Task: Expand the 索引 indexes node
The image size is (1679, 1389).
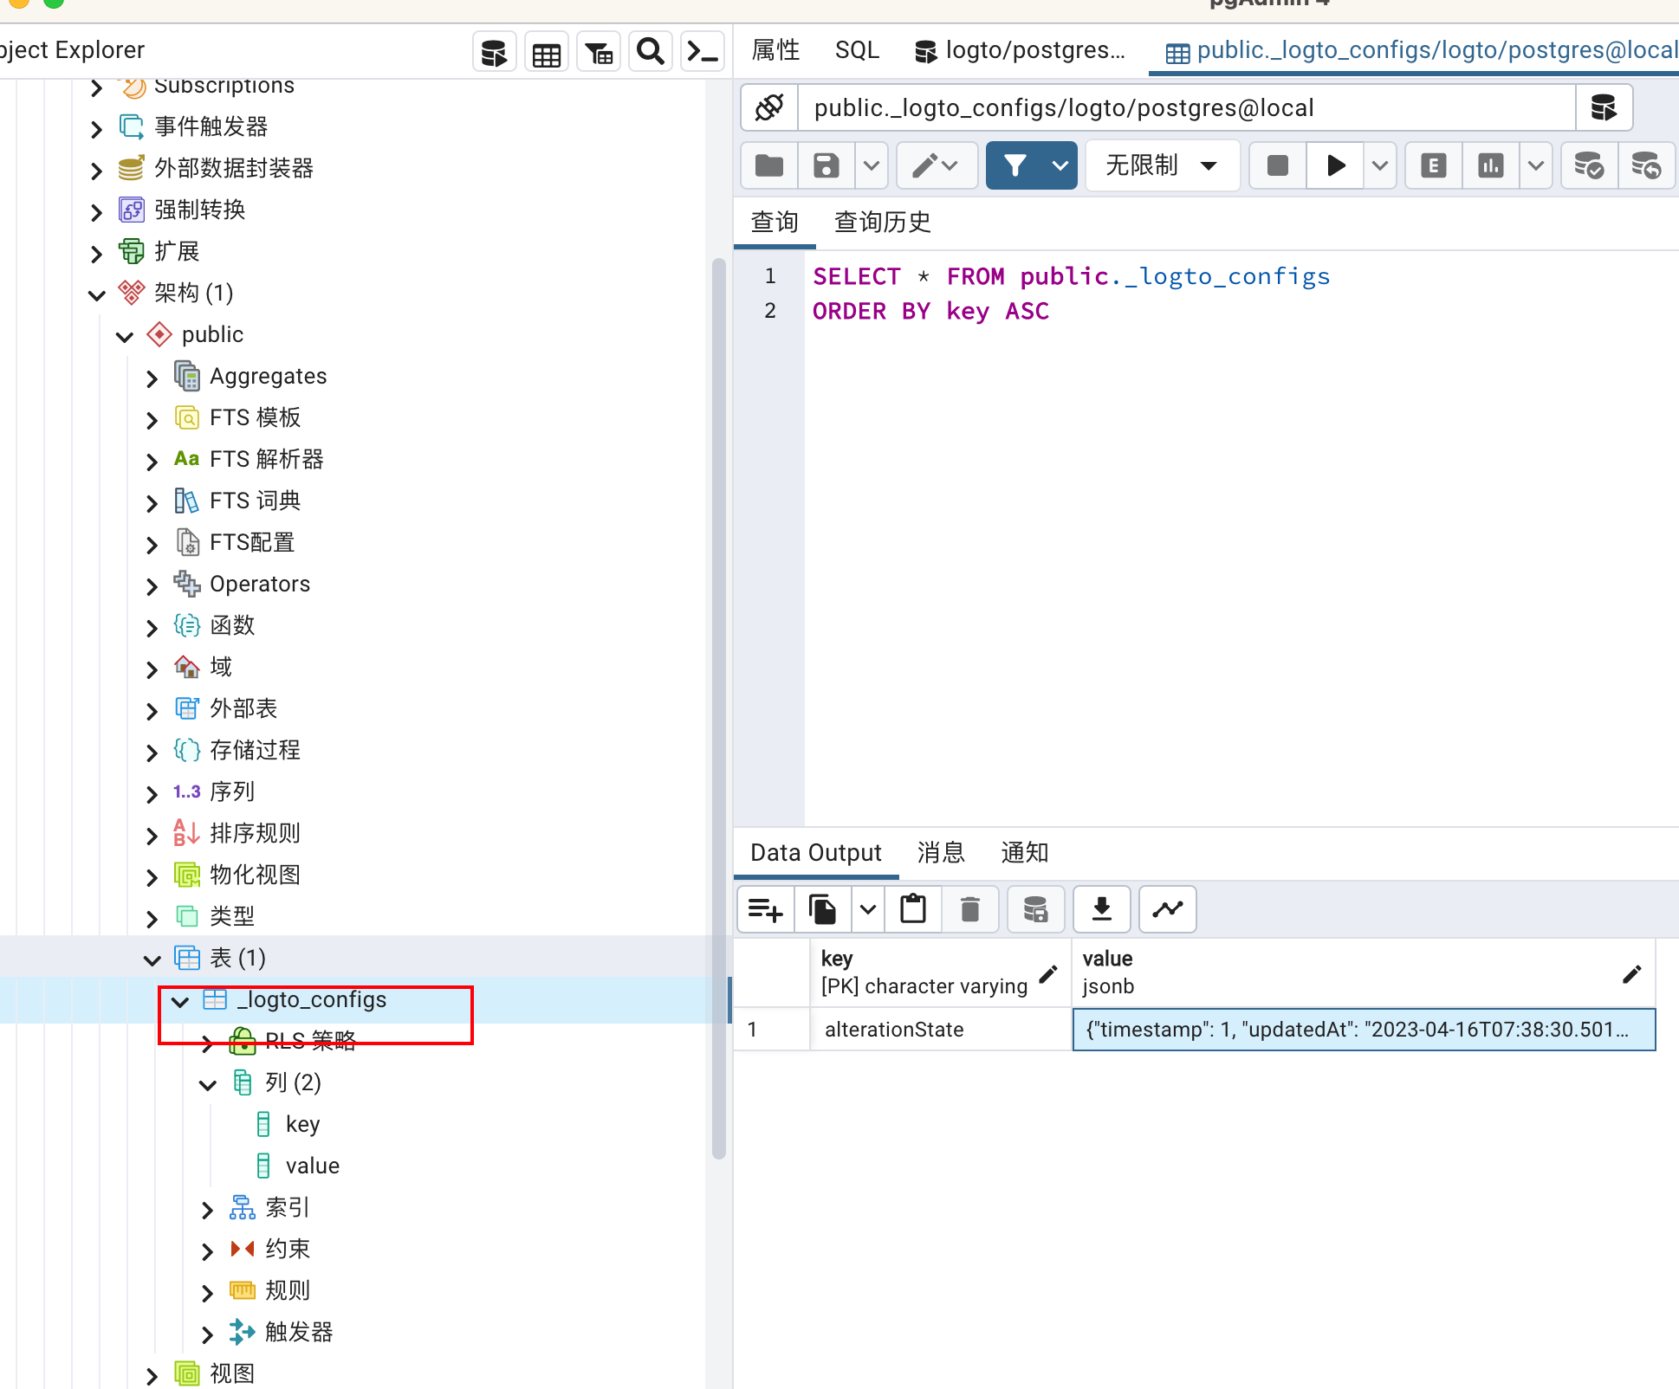Action: click(x=208, y=1210)
